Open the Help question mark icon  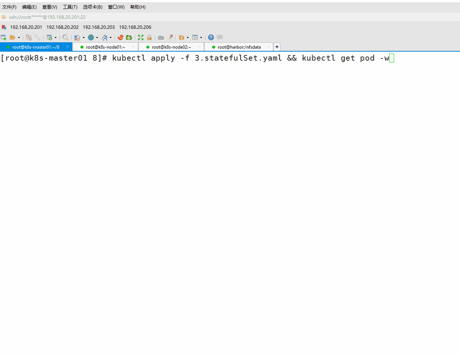click(x=211, y=37)
